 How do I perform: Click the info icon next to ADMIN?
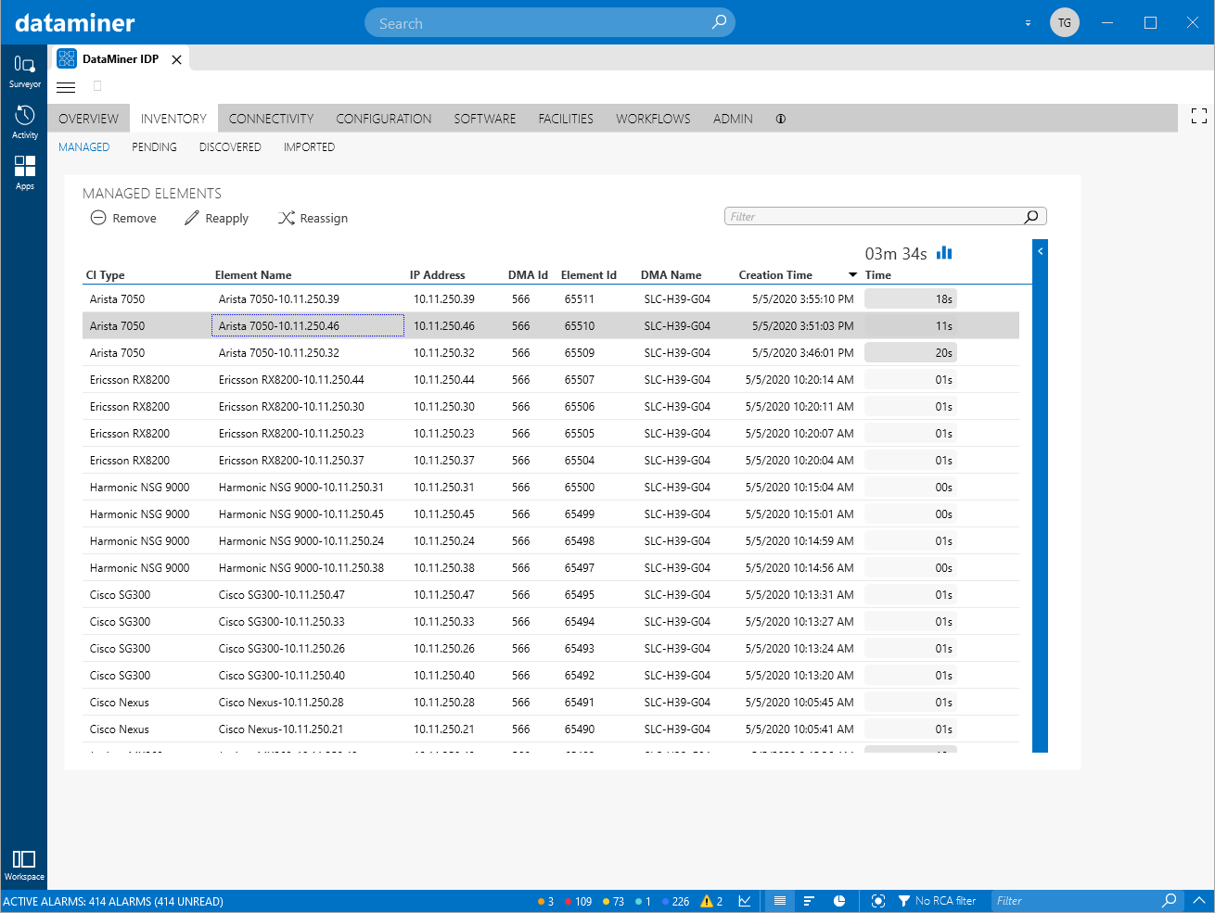(x=781, y=119)
